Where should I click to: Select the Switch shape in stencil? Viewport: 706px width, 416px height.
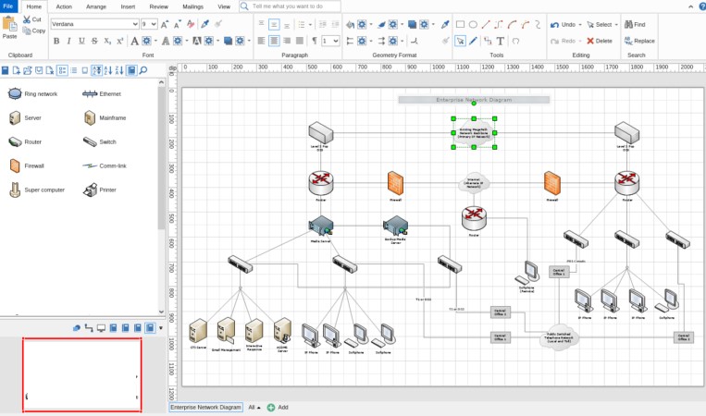click(100, 141)
